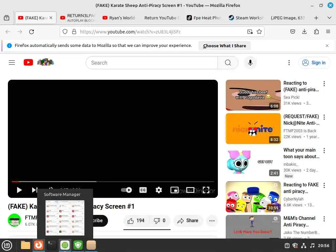This screenshot has height=252, width=336.
Task: Open 'What your main toon says about' thumbnail
Action: [253, 162]
